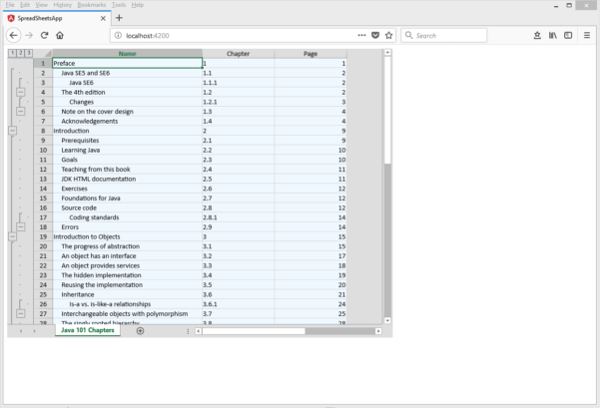The image size is (600, 408).
Task: Show outline level 1 rows only
Action: [x=11, y=53]
